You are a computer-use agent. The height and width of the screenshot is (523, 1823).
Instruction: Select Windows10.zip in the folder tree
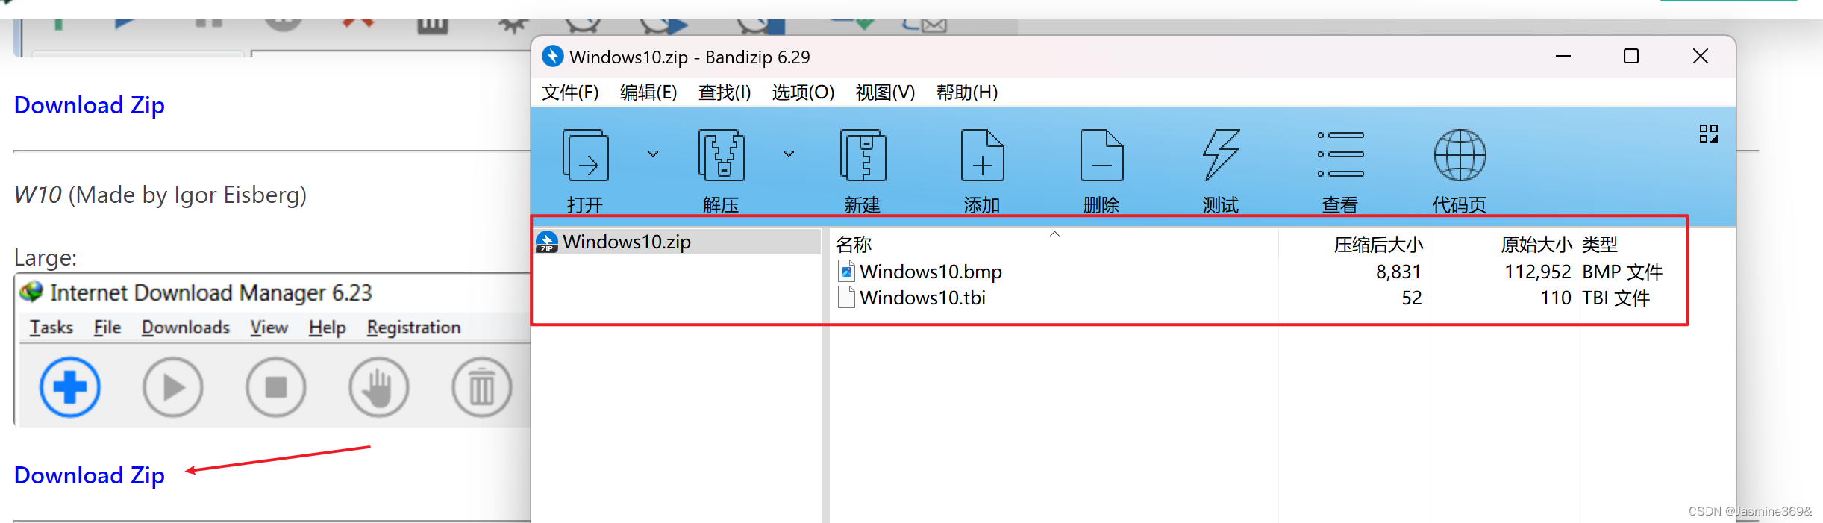[678, 242]
